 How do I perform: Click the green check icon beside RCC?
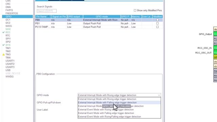[4, 33]
